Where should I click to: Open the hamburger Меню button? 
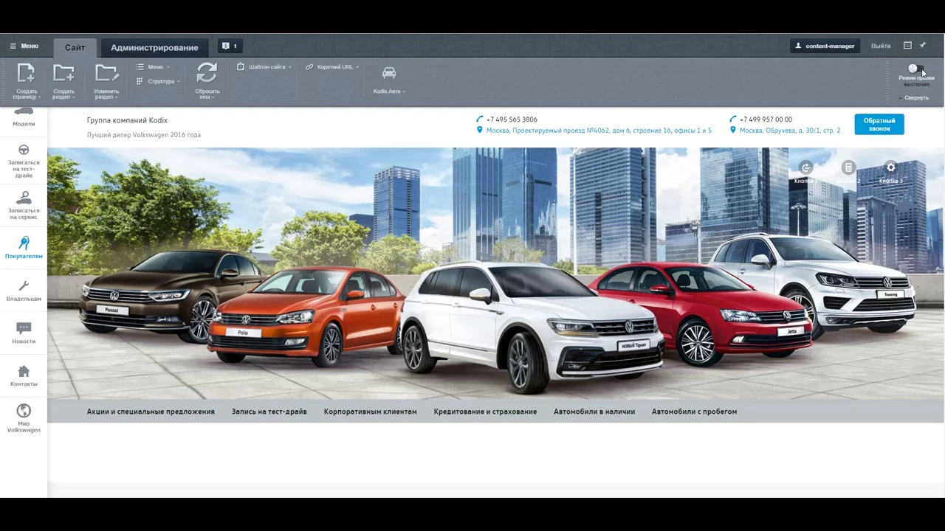coord(24,46)
